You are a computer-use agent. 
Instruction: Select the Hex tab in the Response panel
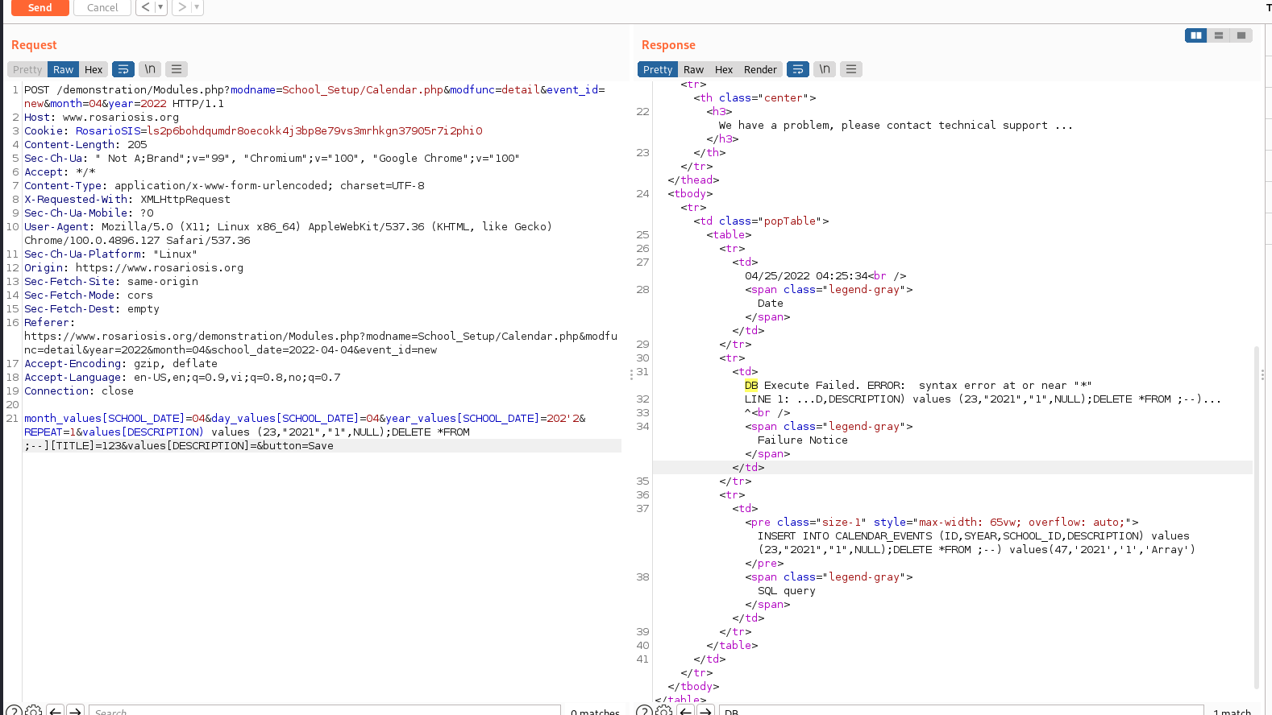[724, 69]
